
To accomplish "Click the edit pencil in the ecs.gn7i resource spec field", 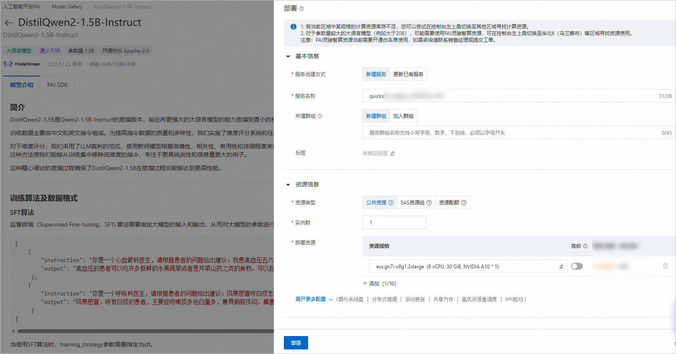I will coord(561,267).
